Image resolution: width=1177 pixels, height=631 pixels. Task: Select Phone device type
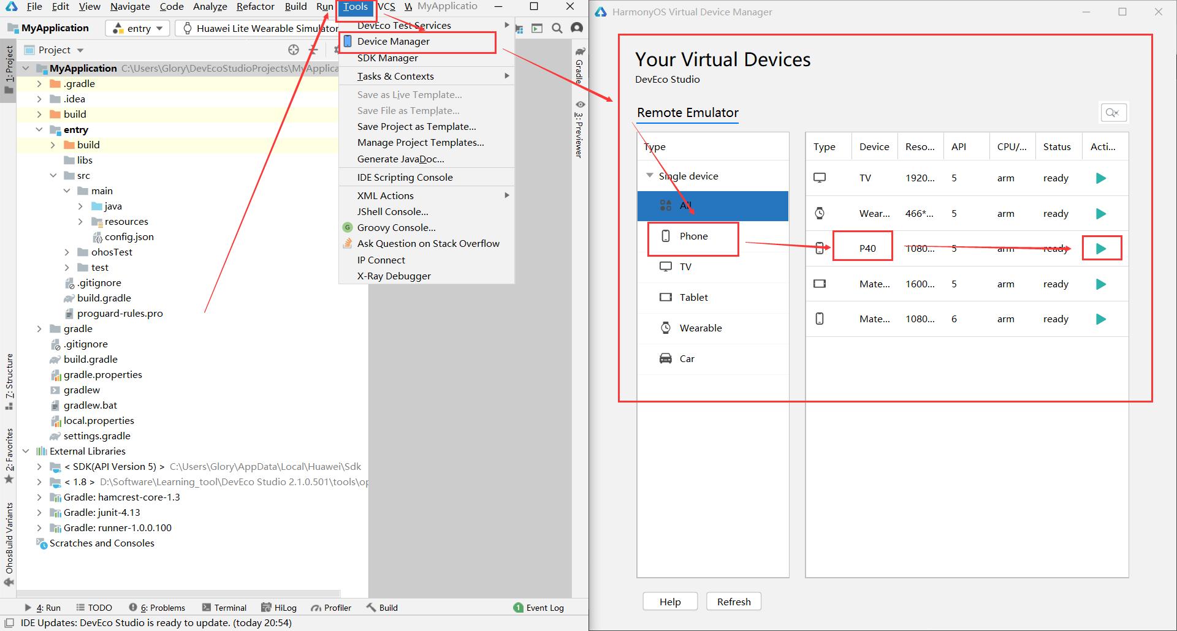pyautogui.click(x=712, y=236)
